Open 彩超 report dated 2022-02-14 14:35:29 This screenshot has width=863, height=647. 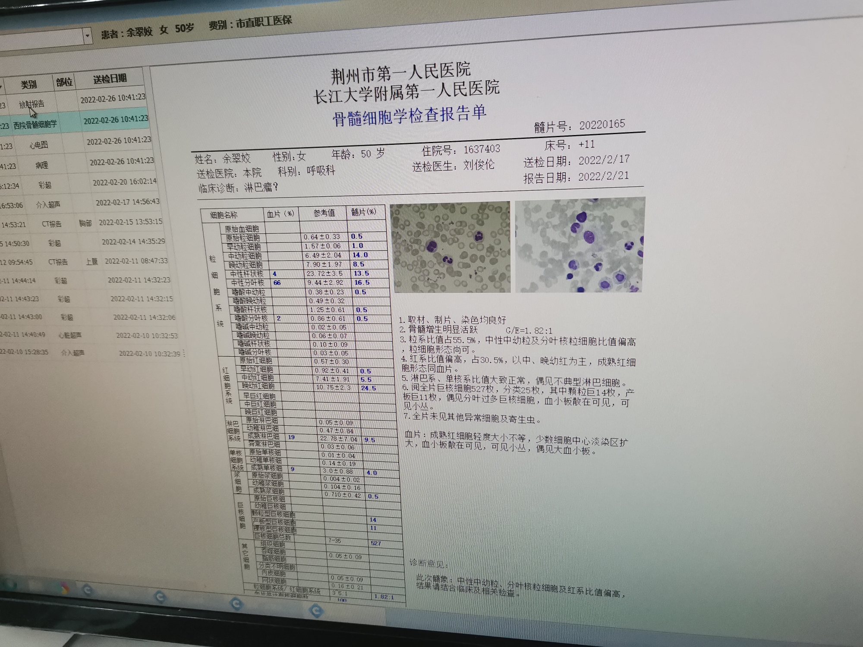click(x=83, y=242)
